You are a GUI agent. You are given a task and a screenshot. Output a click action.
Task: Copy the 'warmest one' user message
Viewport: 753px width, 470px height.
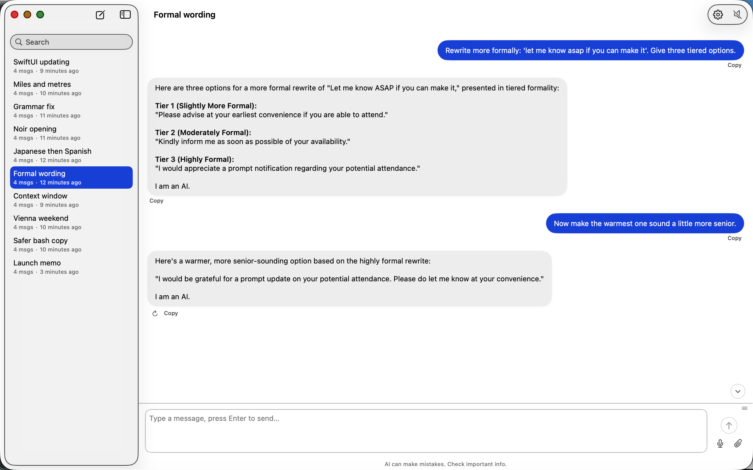734,238
